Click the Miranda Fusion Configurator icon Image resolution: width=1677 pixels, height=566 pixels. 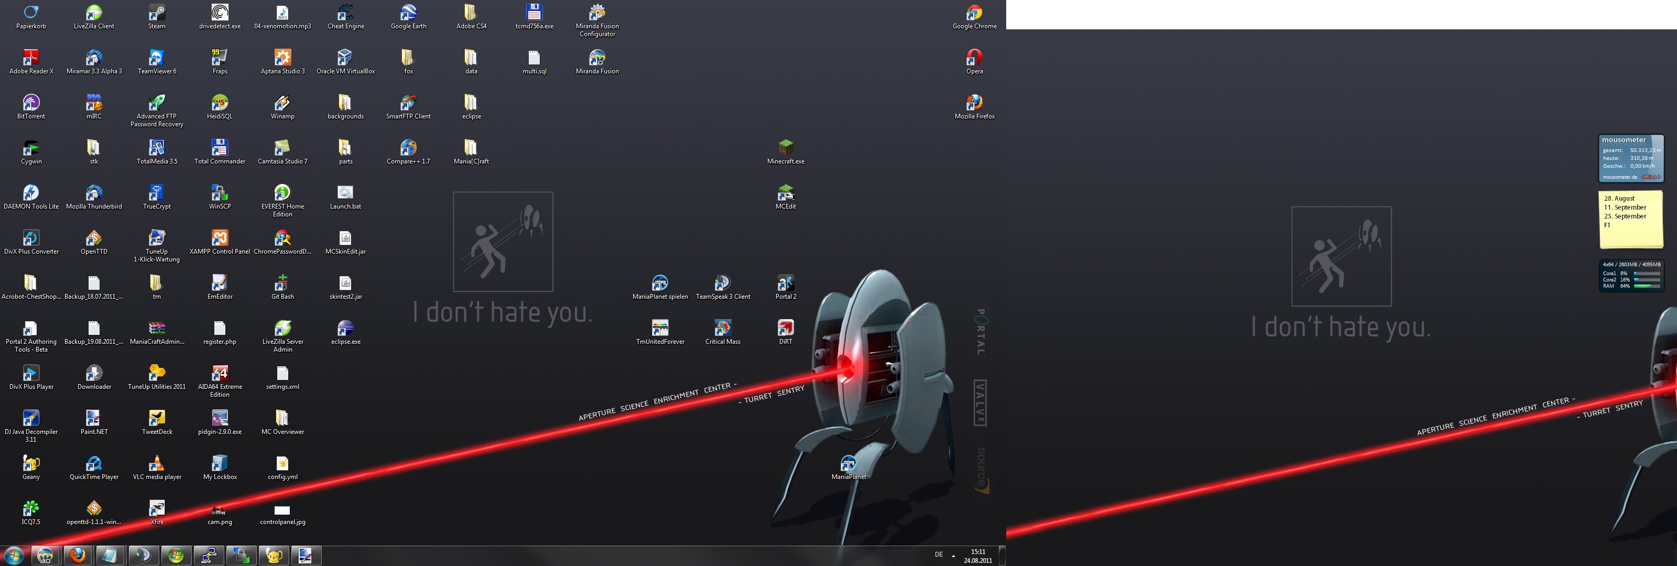(x=597, y=20)
